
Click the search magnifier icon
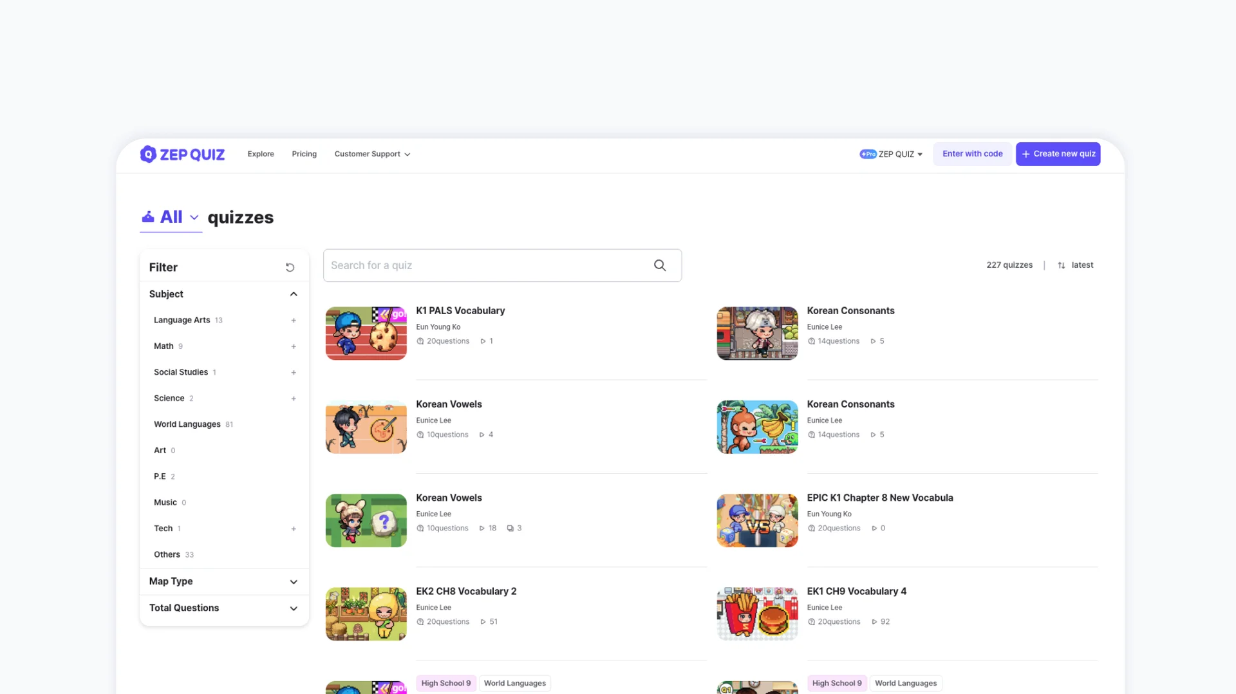[x=660, y=265]
